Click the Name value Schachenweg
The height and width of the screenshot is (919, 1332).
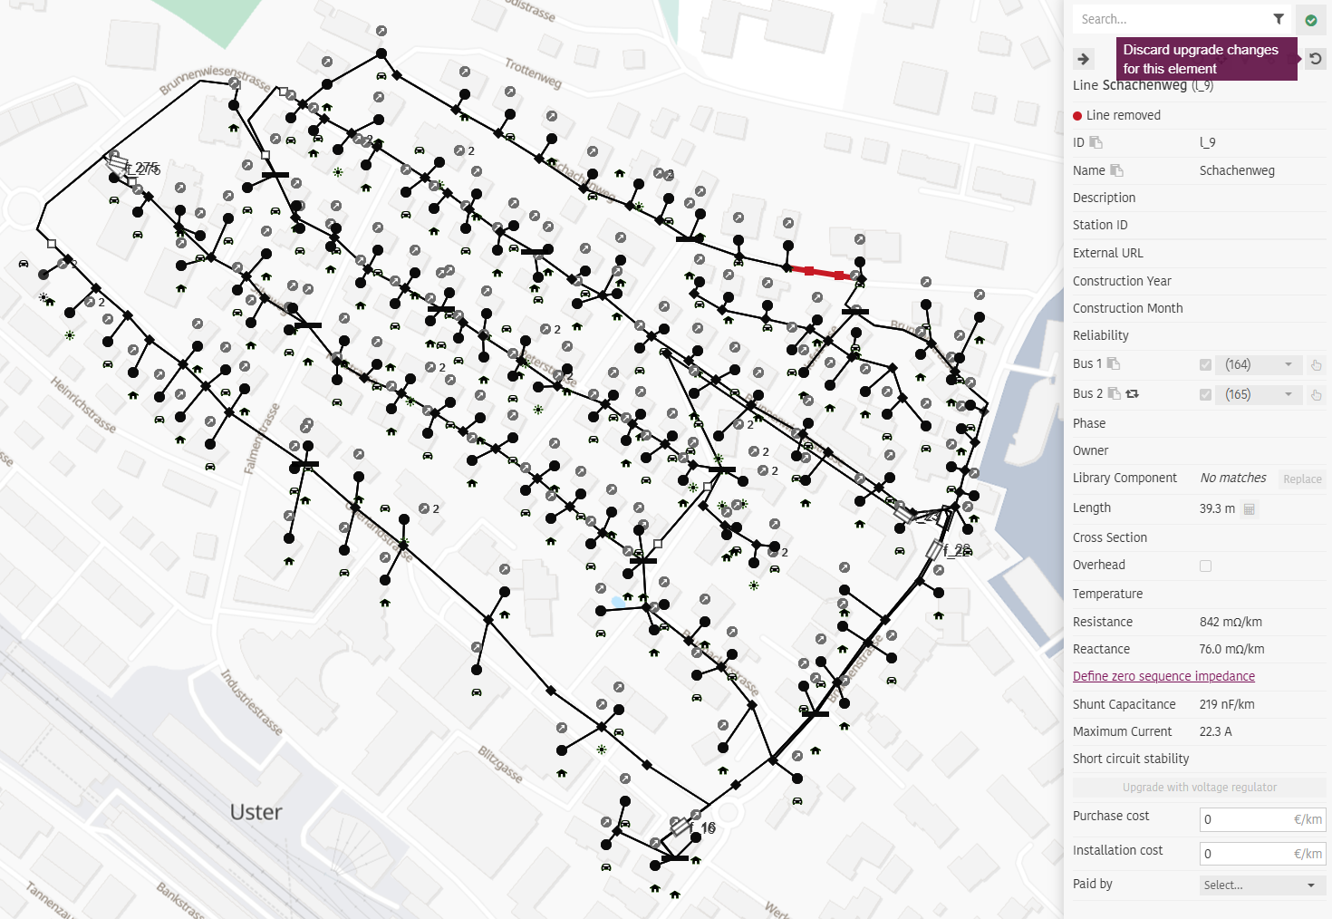(x=1237, y=170)
